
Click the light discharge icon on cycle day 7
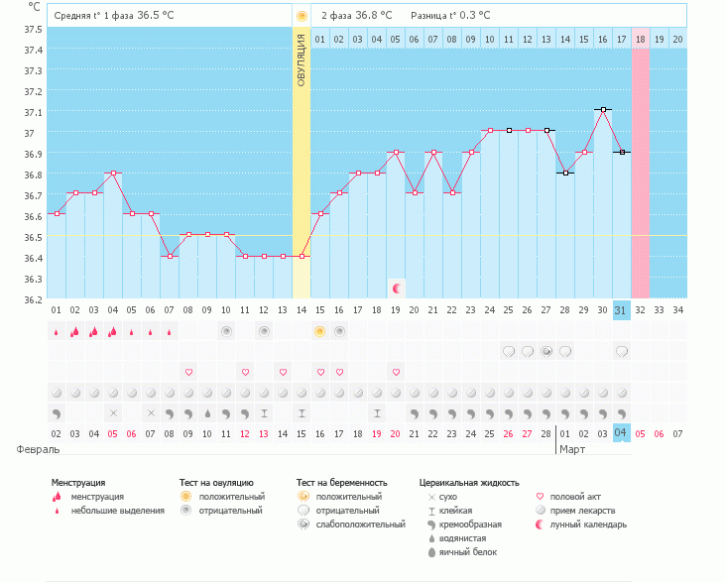pyautogui.click(x=170, y=332)
